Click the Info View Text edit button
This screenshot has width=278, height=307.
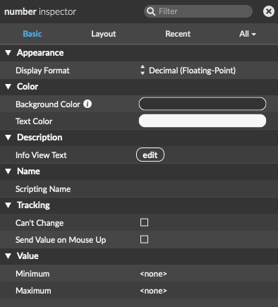point(150,155)
